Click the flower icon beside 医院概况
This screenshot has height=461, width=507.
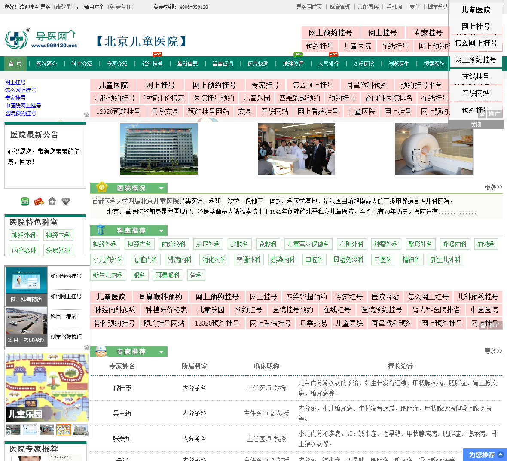(x=101, y=187)
